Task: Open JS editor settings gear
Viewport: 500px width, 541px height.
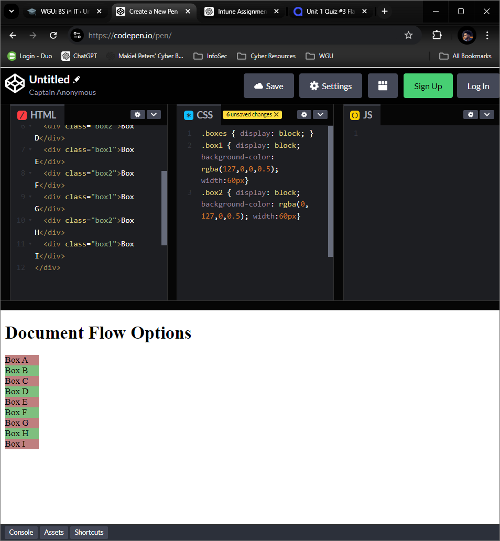Action: click(471, 115)
